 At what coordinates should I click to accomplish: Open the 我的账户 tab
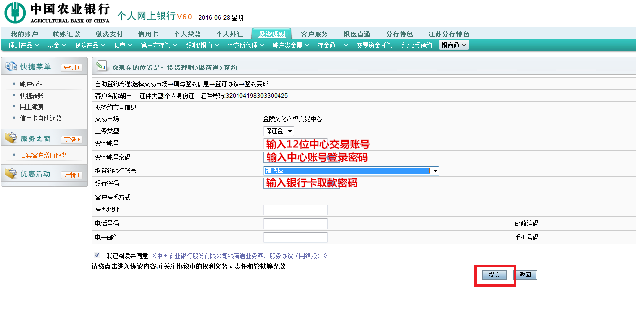pos(24,34)
